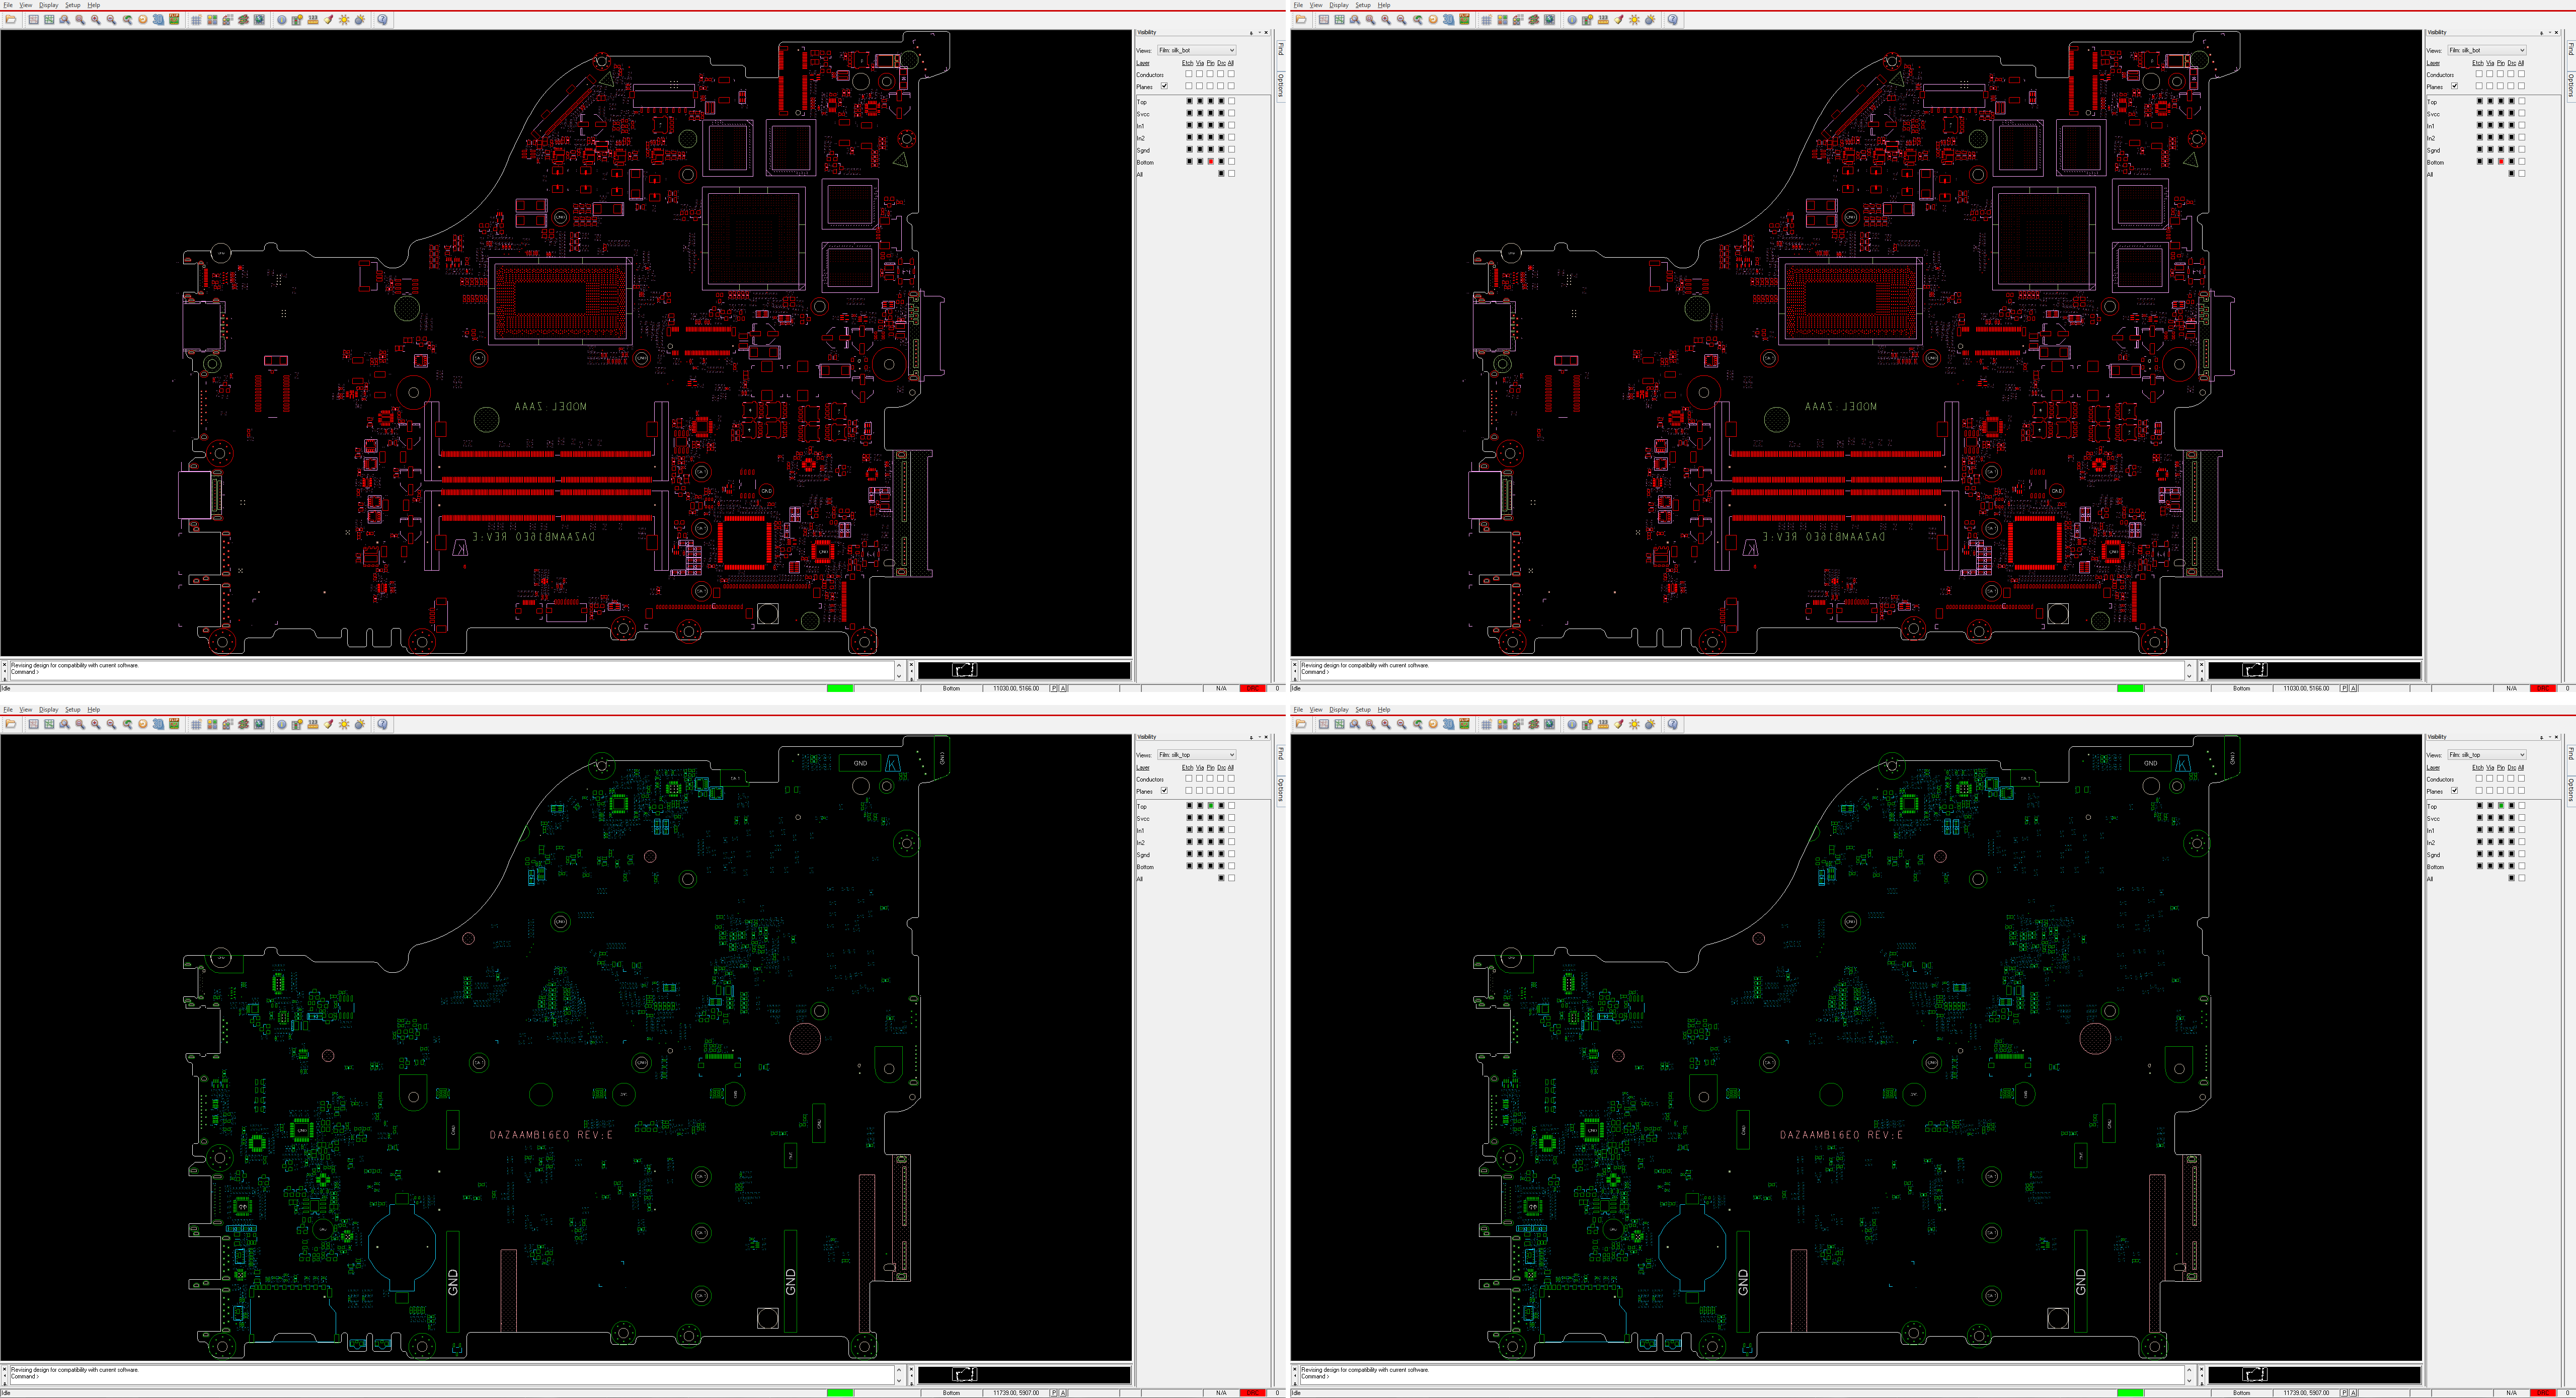
Task: Uncheck the Planes checkbox in top-left Visibility panel
Action: pos(1164,86)
